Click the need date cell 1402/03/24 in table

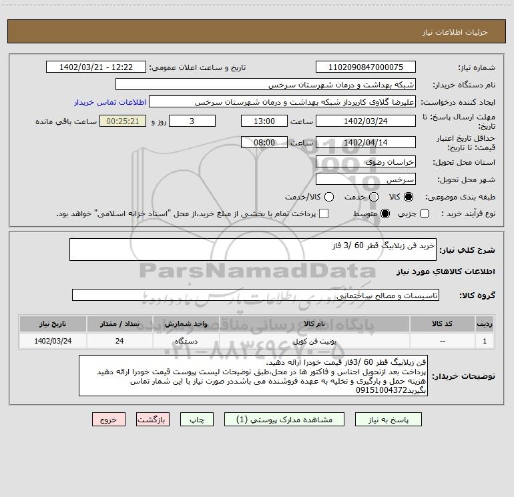click(53, 341)
